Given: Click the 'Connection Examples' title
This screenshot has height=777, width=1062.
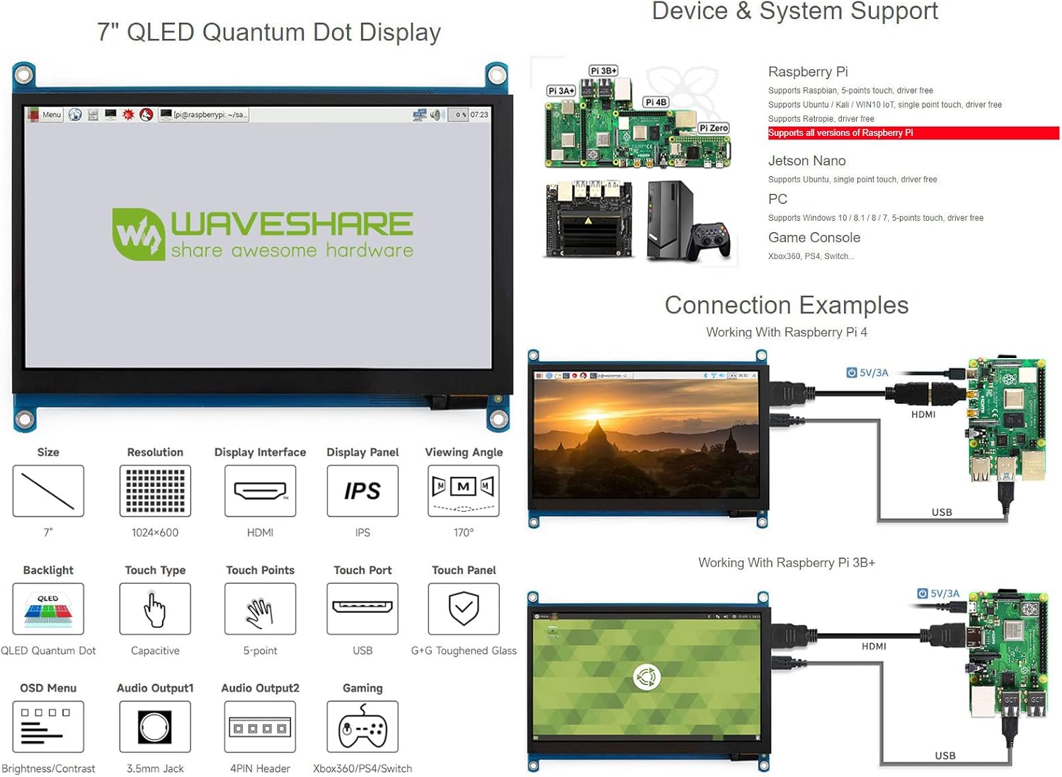Looking at the screenshot, I should [787, 305].
